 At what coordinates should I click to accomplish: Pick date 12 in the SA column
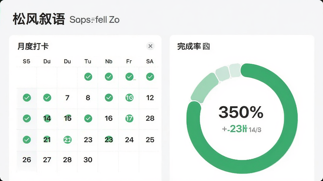click(150, 98)
